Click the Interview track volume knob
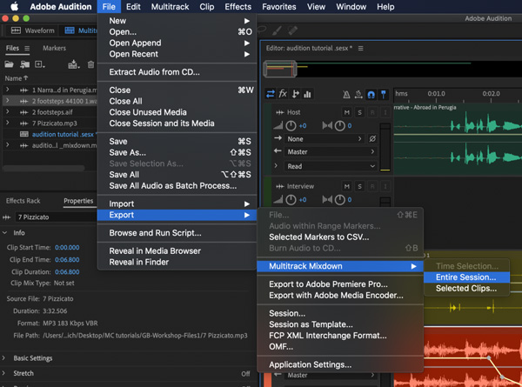 (x=291, y=200)
